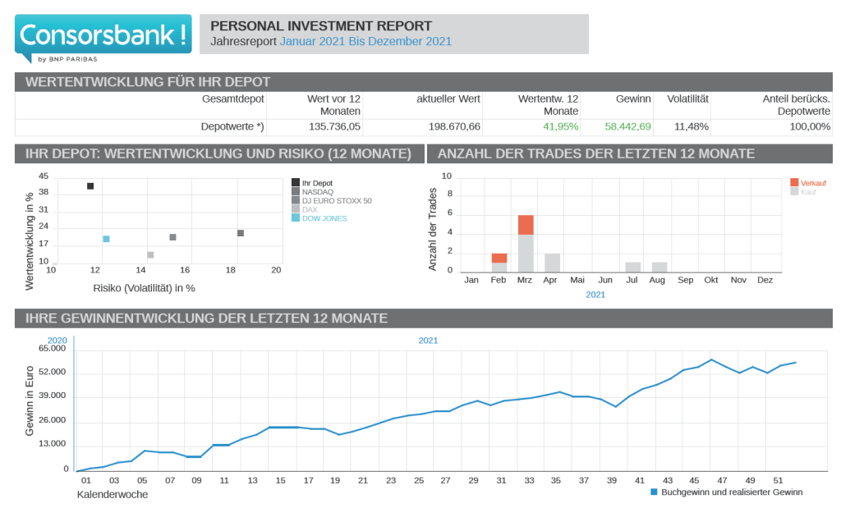Click the Aug bar in the trades chart
Screen dimensions: 841x508
click(659, 268)
